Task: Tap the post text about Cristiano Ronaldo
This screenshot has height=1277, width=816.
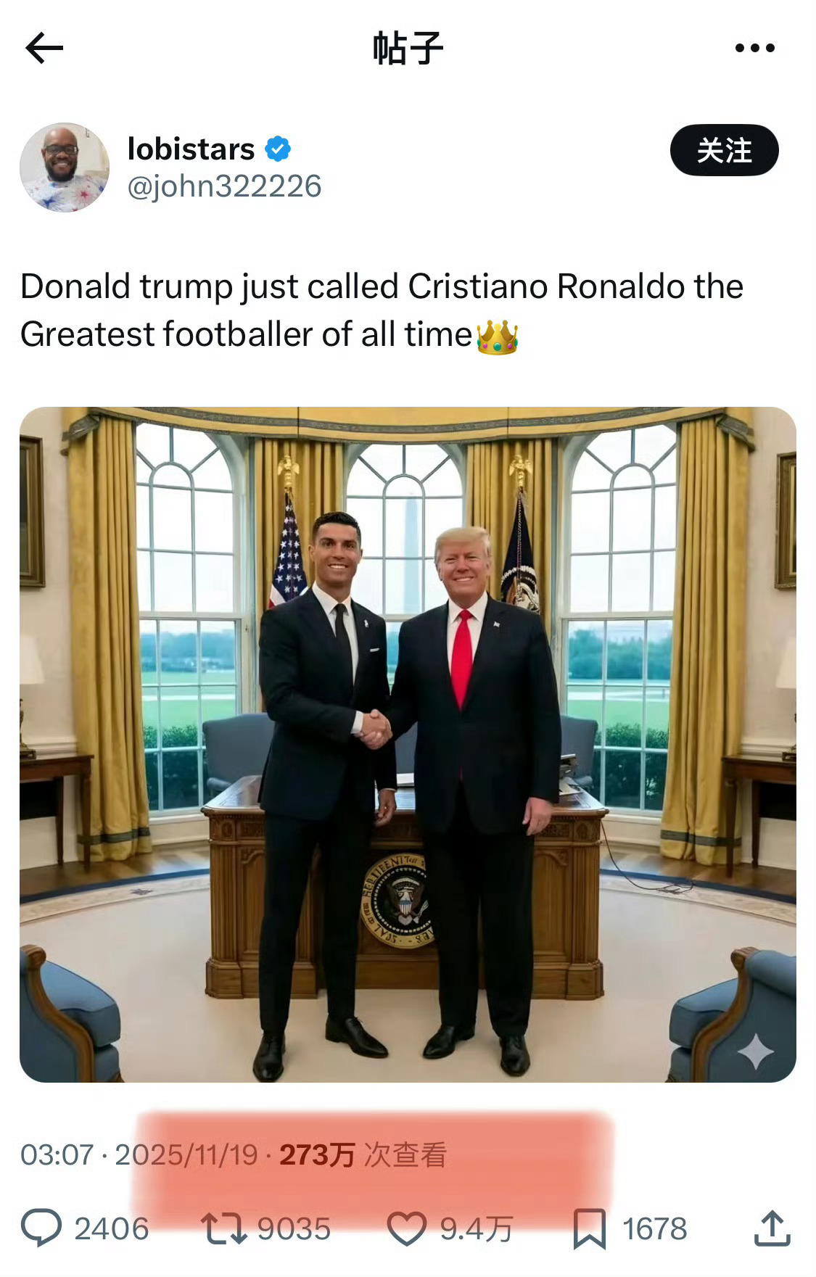Action: click(382, 310)
